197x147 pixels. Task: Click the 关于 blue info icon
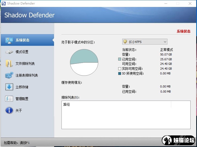(9, 110)
